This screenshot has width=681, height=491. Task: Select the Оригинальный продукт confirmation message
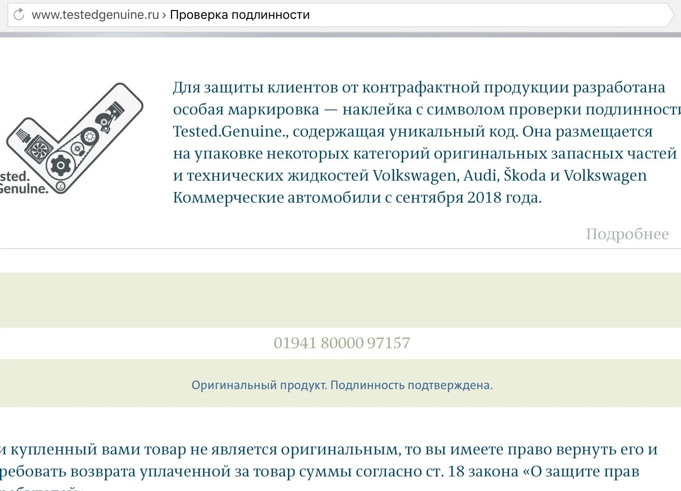pos(342,385)
